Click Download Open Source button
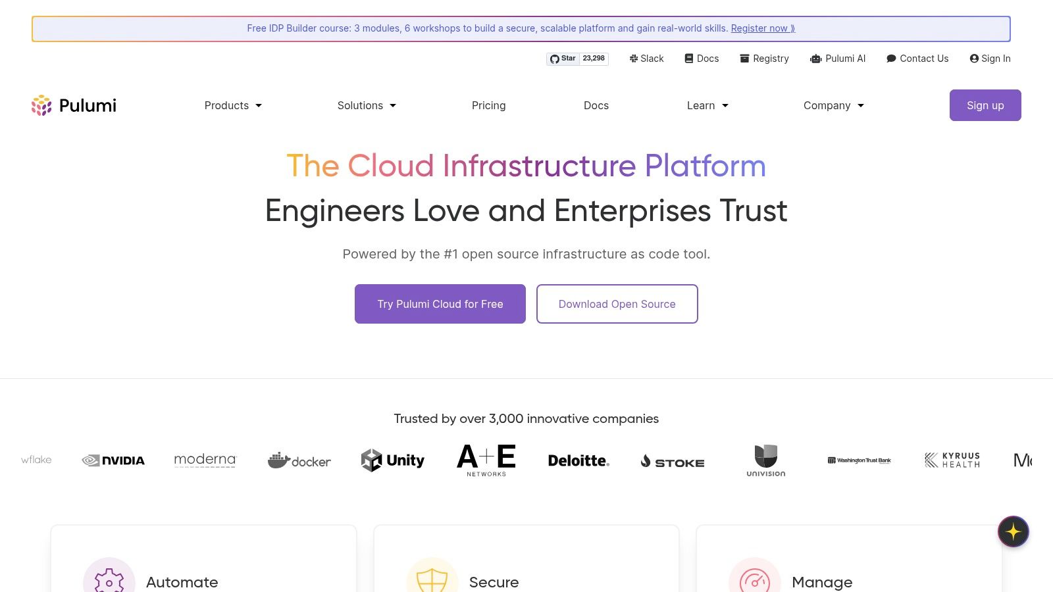Screen dimensions: 1053x592 [617, 304]
